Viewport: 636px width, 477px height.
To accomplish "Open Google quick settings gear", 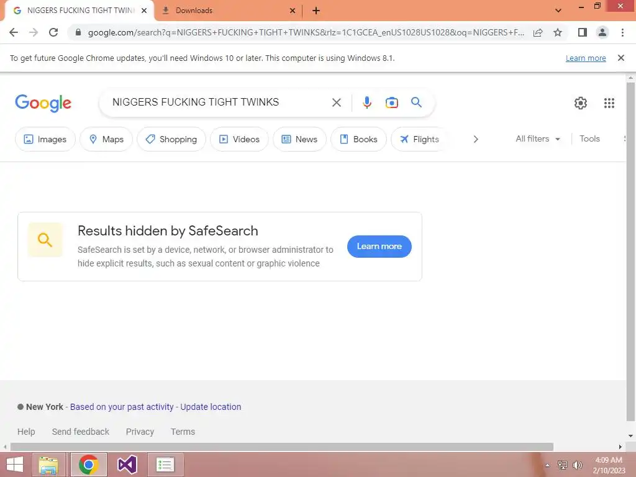I will coord(581,103).
